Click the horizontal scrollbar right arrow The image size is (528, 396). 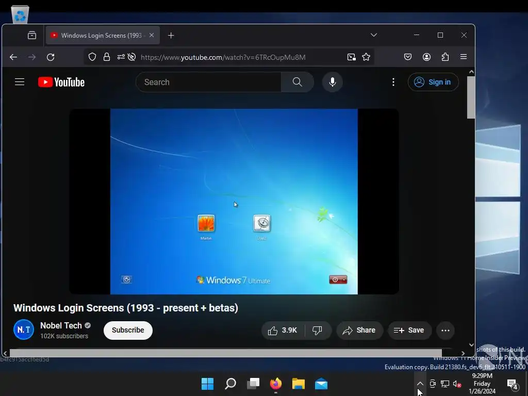463,353
